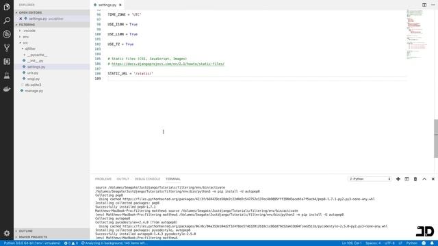The width and height of the screenshot is (438, 246).
Task: Open the Manage gear menu
Action: (x=7, y=233)
